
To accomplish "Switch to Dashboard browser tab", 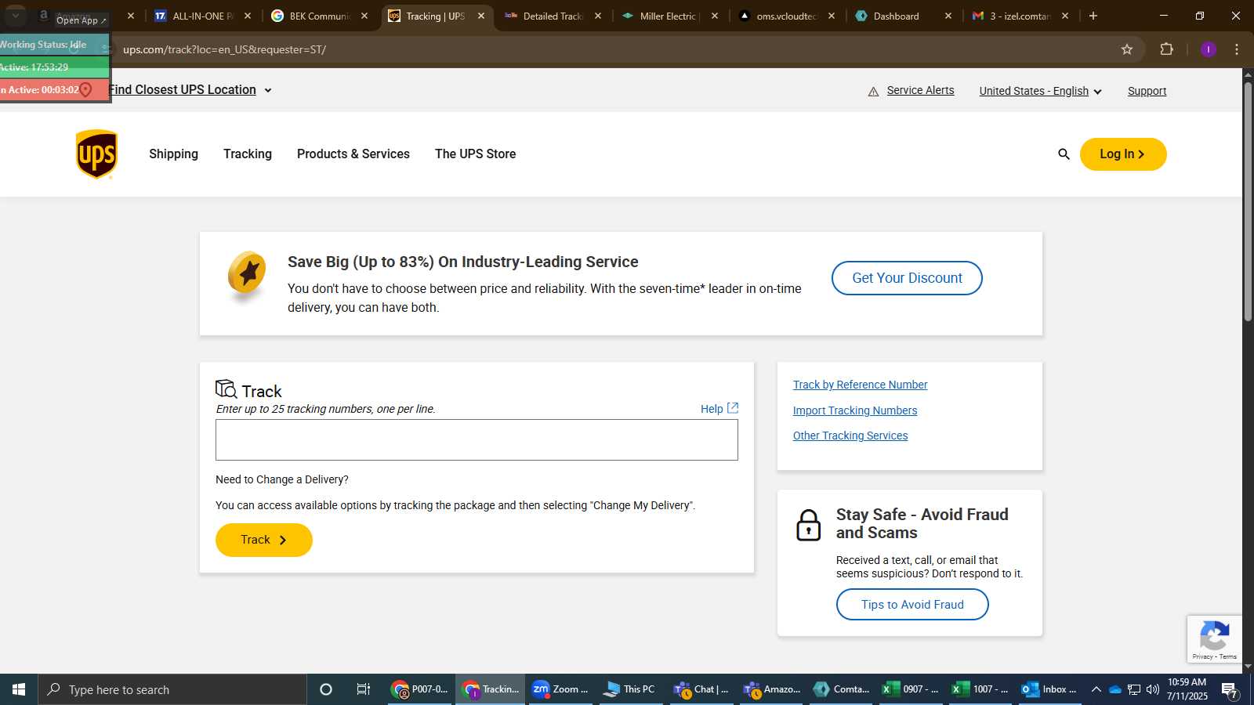I will 904,16.
